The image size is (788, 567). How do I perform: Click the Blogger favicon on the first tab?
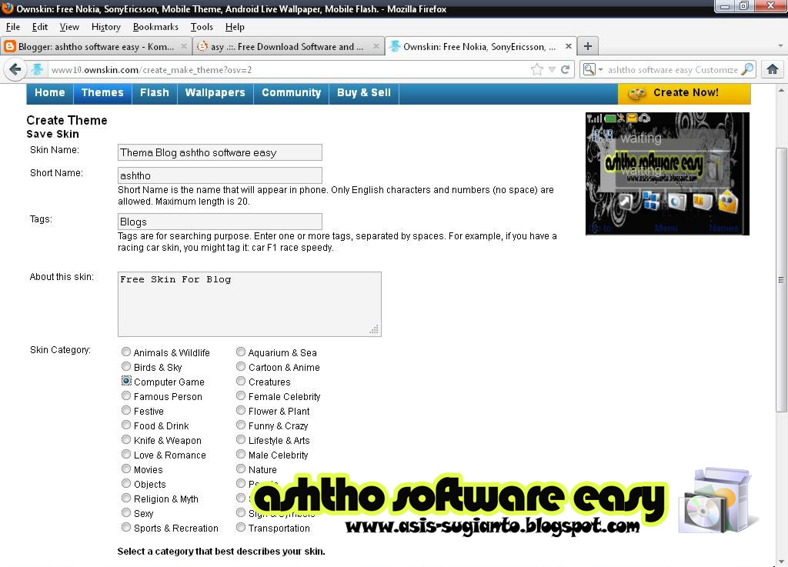coord(9,46)
